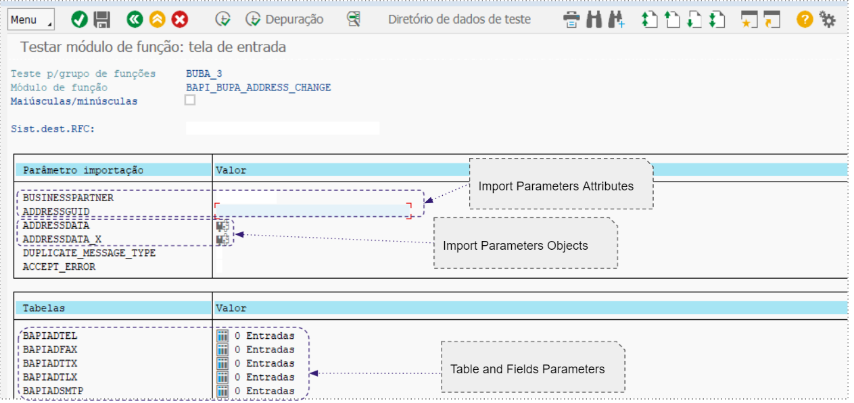Image resolution: width=854 pixels, height=403 pixels.
Task: Click the red Cancel X icon
Action: 179,20
